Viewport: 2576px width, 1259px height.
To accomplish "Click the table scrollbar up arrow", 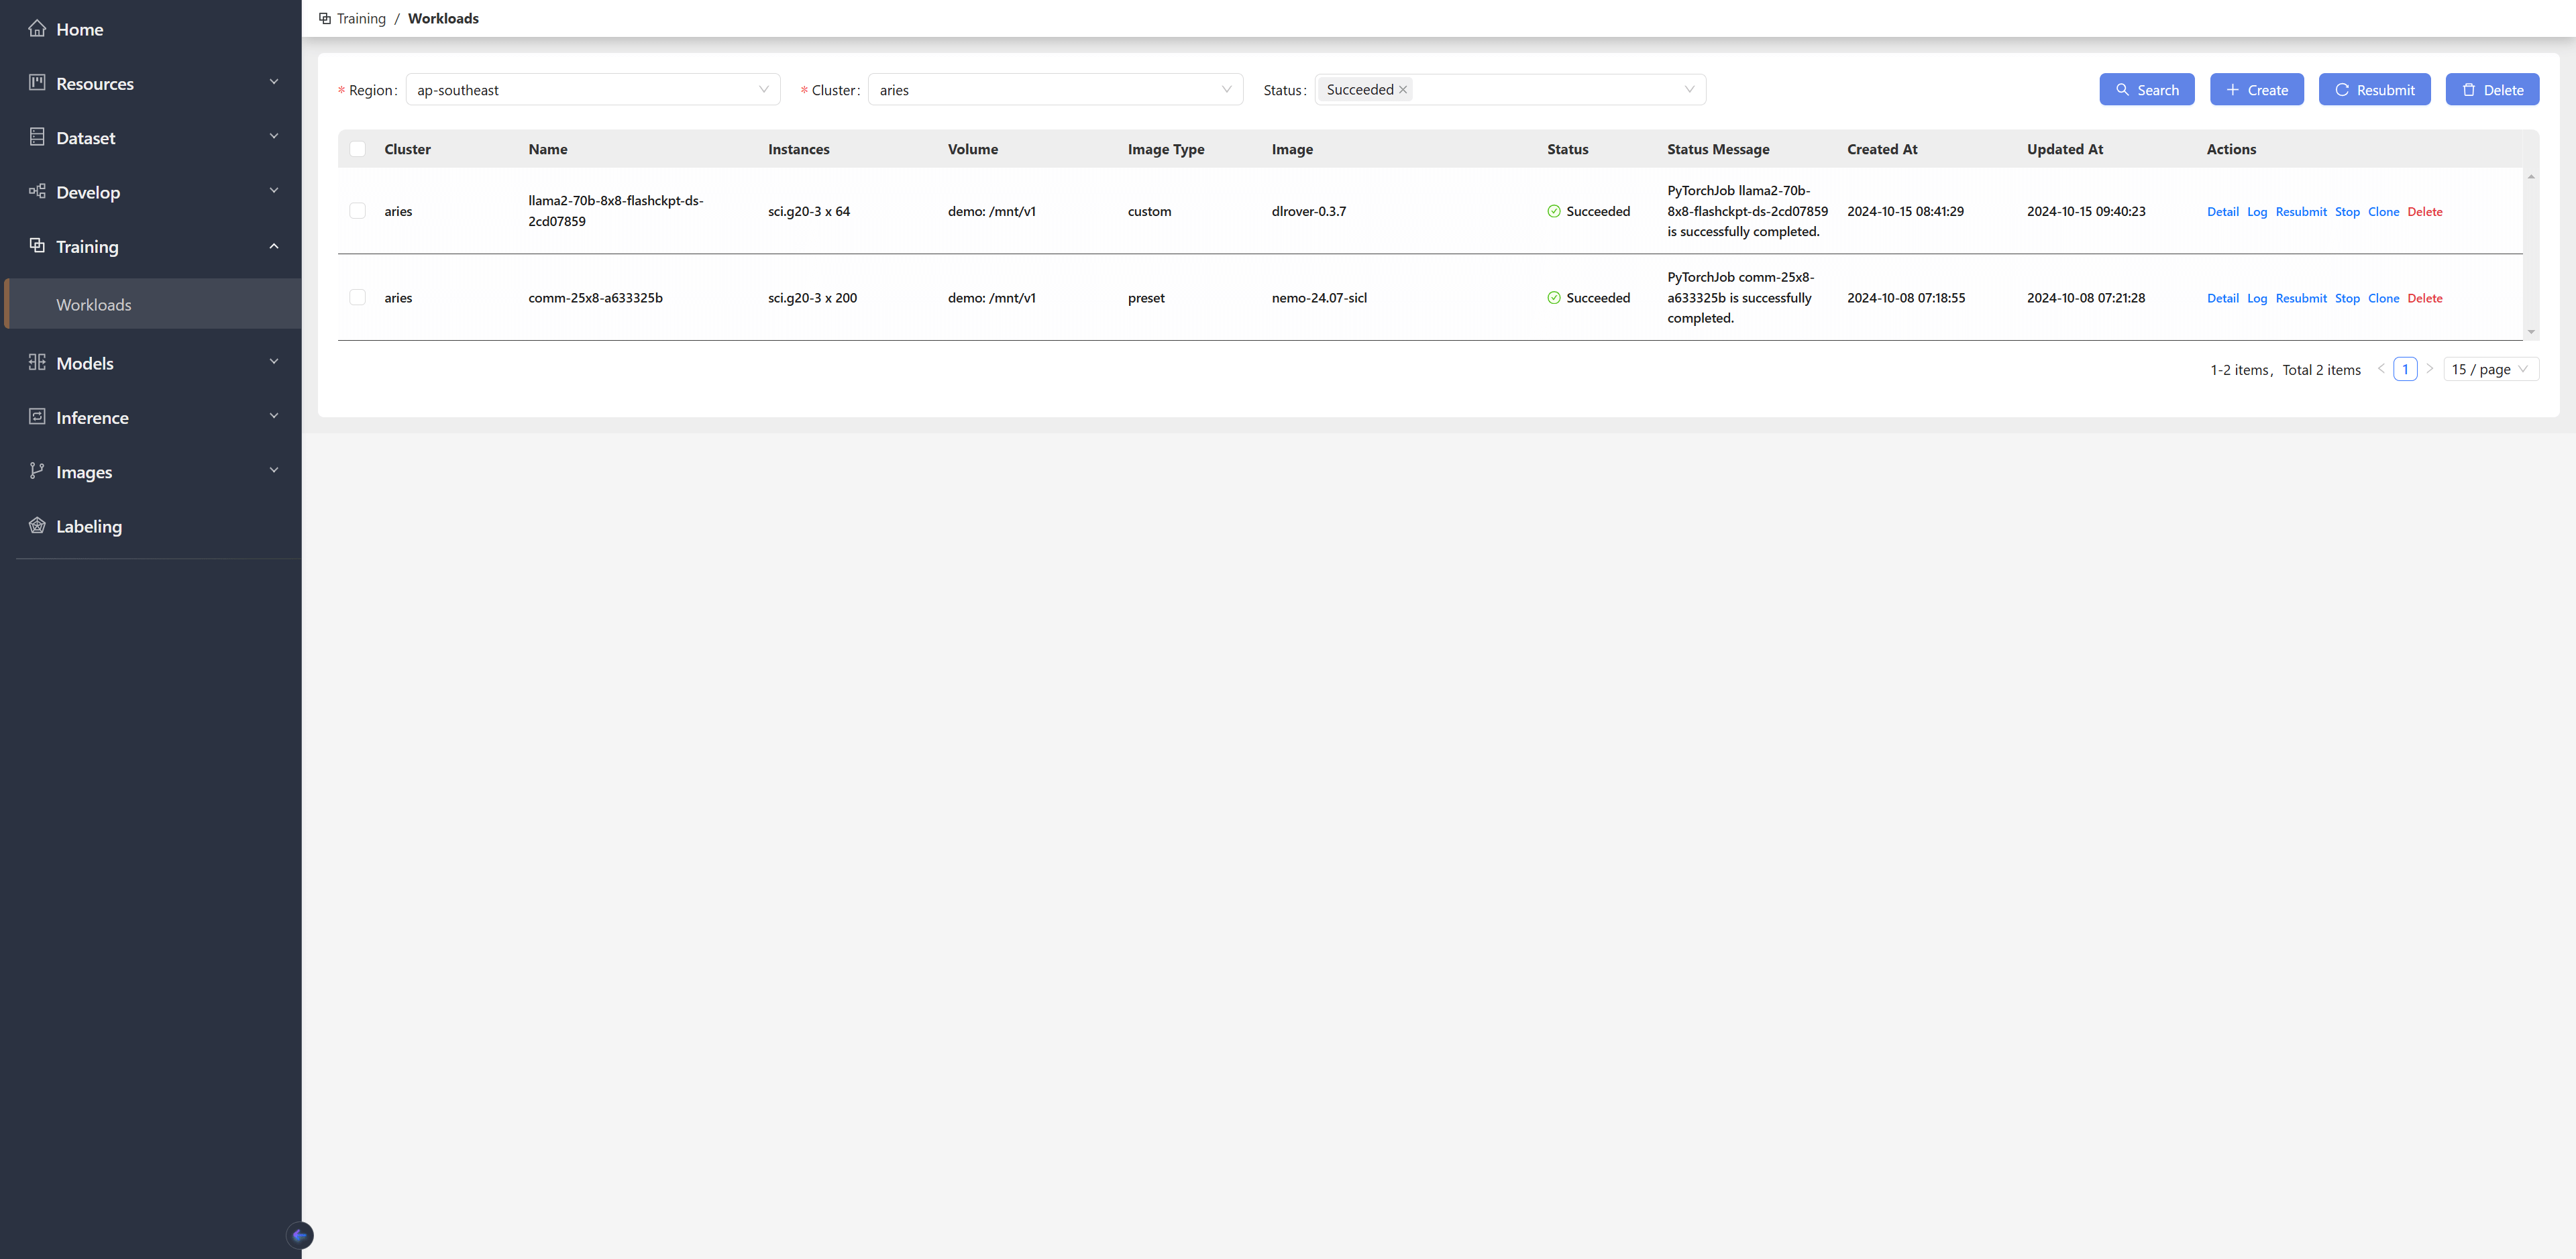I will 2531,176.
